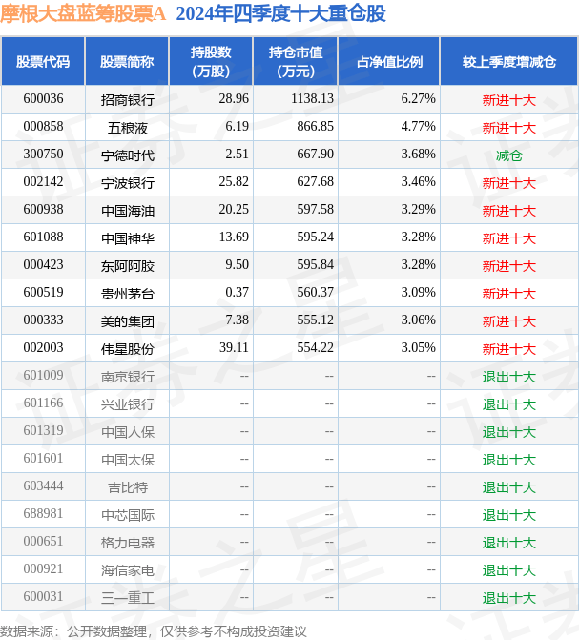Click stock name 宁德时代
Screen dimensions: 579x640
pos(128,155)
